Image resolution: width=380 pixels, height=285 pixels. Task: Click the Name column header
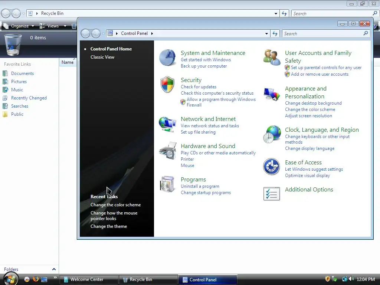point(68,62)
